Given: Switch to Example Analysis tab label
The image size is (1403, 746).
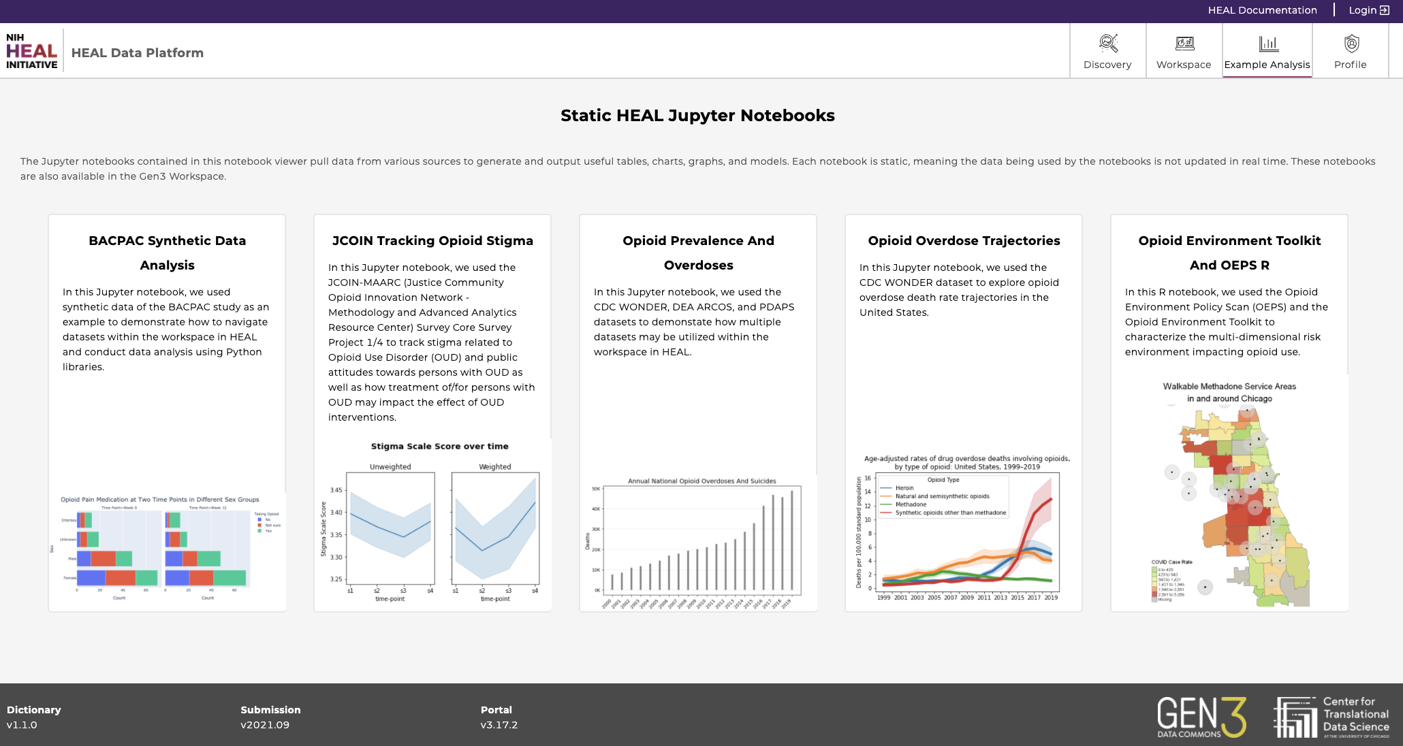Looking at the screenshot, I should coord(1267,65).
